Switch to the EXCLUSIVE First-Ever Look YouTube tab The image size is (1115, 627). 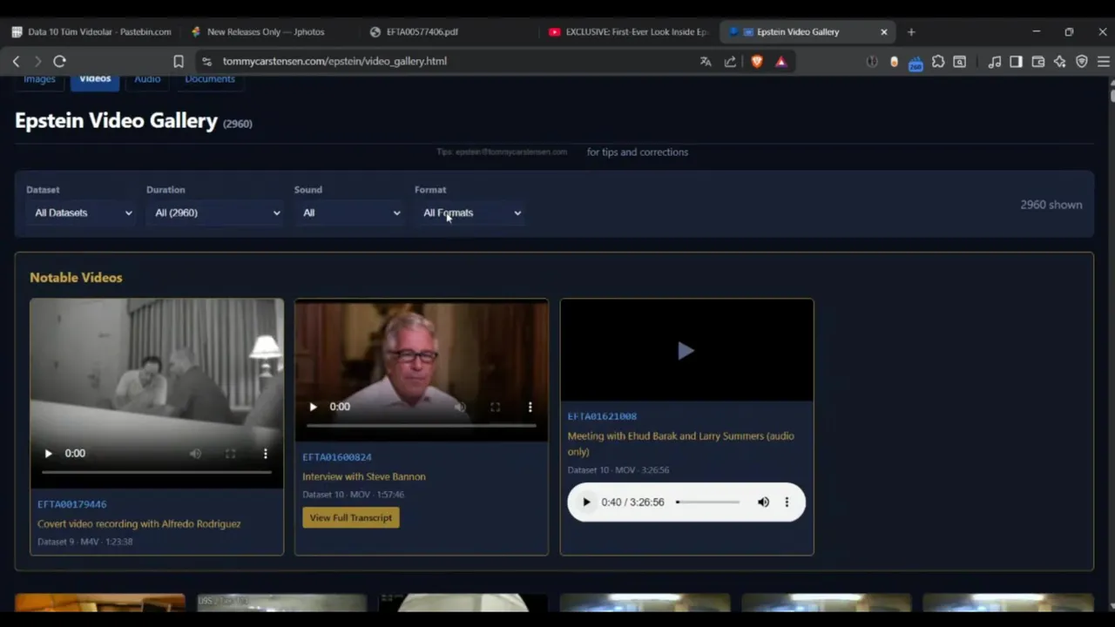coord(627,31)
